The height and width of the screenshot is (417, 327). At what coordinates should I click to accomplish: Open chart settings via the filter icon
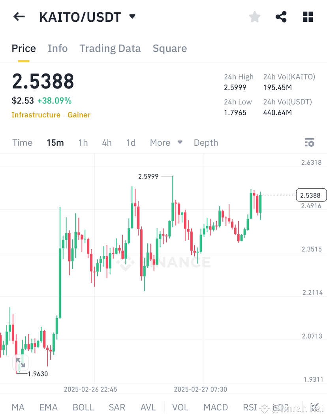[310, 143]
